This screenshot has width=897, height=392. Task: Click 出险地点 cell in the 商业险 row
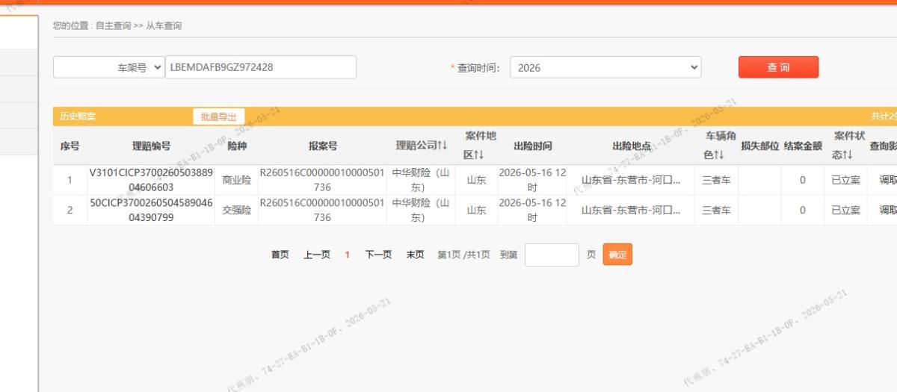[x=631, y=180]
